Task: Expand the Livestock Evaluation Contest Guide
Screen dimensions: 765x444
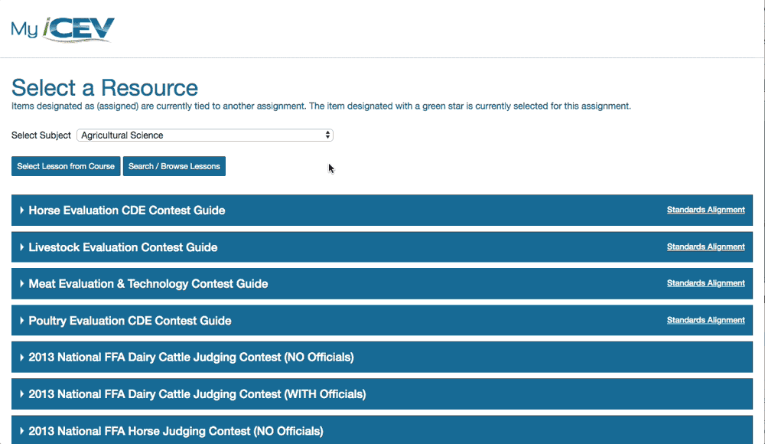Action: [x=122, y=246]
